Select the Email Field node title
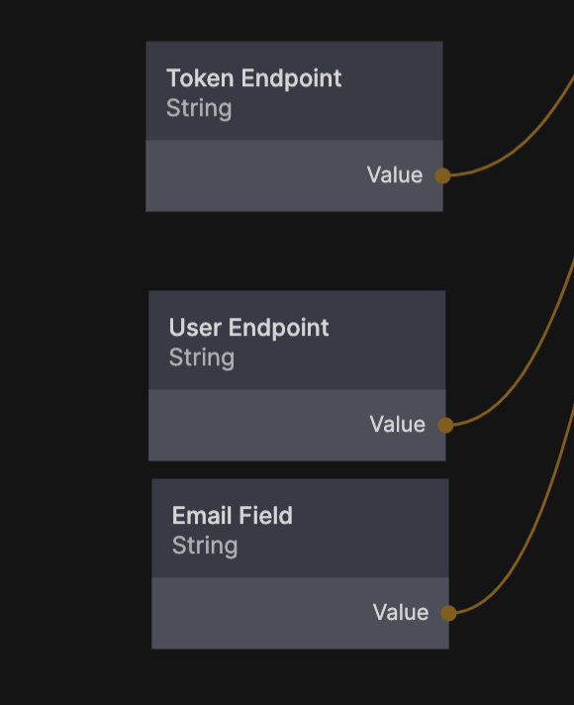The width and height of the screenshot is (574, 705). tap(233, 515)
